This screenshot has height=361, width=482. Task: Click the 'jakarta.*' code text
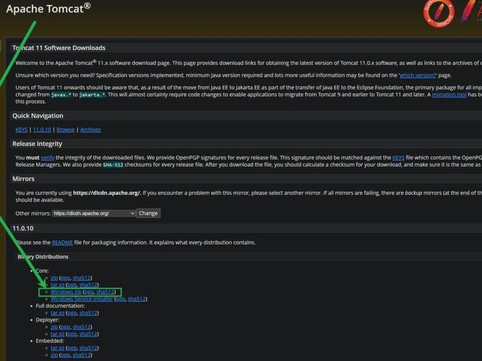tap(92, 95)
